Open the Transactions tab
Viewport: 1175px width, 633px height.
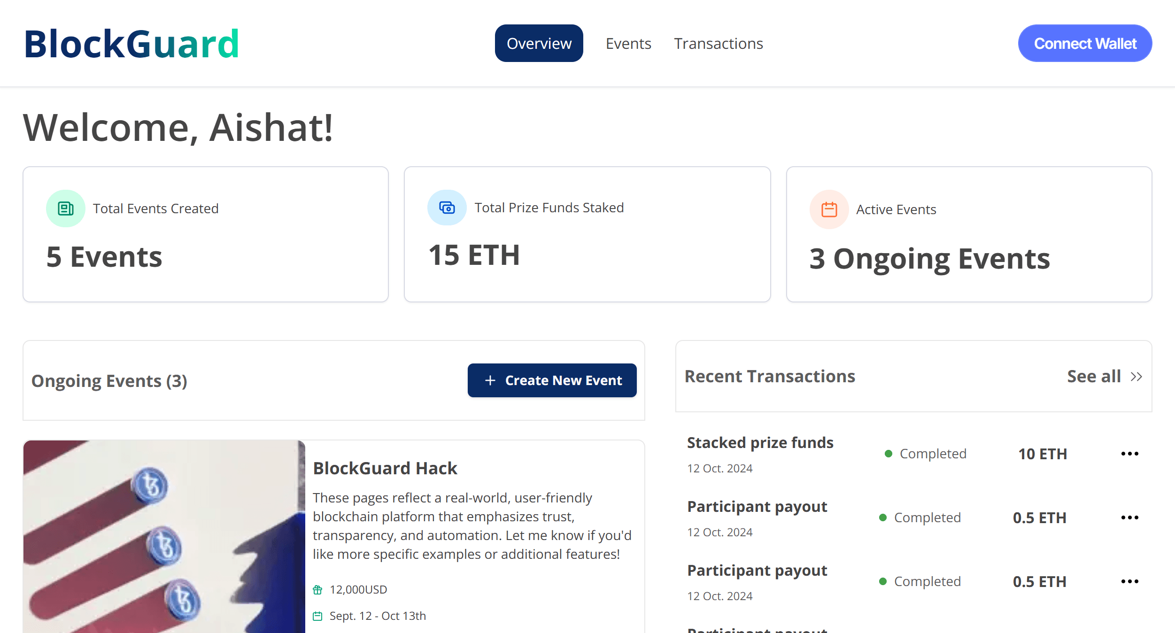719,43
